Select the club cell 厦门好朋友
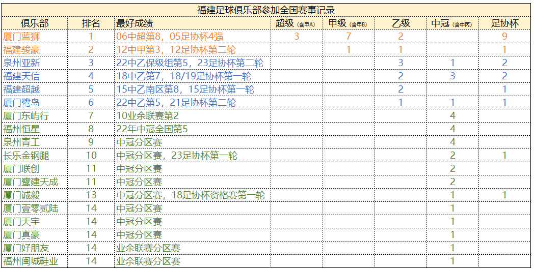This screenshot has height=270, width=534. click(x=35, y=248)
